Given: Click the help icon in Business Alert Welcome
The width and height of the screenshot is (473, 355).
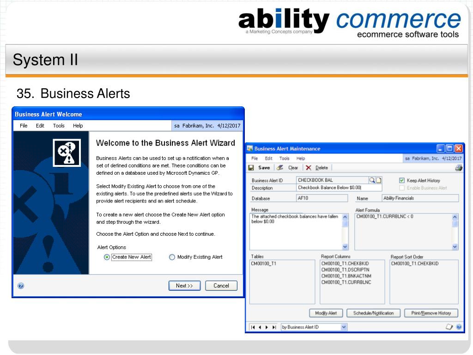Looking at the screenshot, I should (21, 286).
